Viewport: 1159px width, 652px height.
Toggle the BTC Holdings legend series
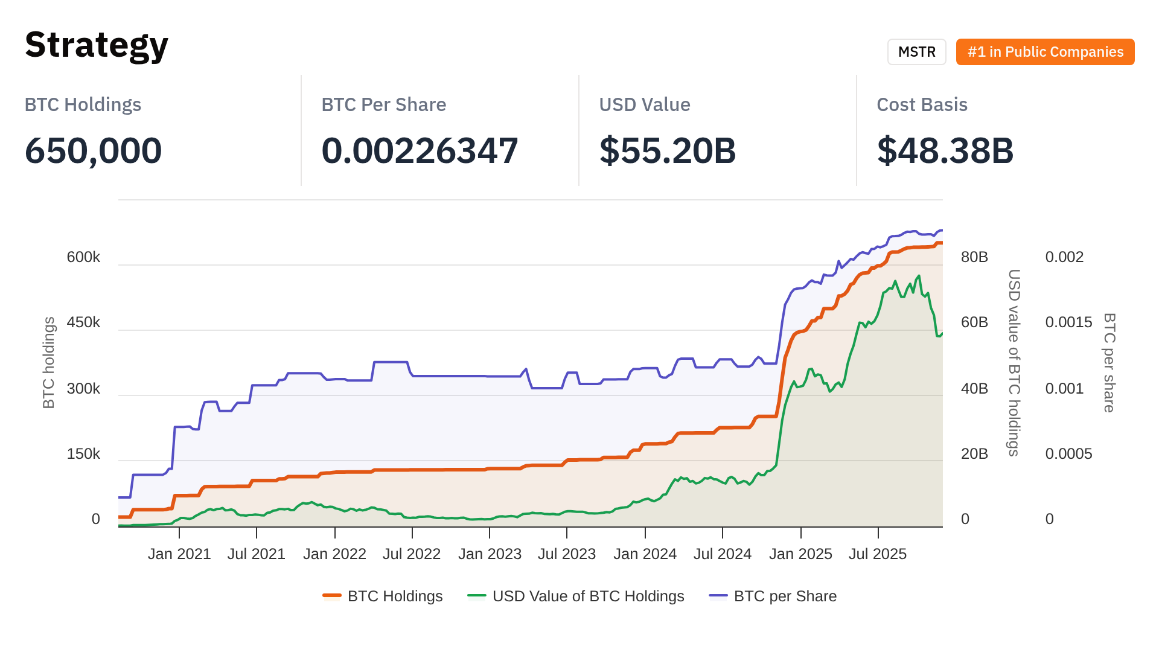(x=395, y=596)
